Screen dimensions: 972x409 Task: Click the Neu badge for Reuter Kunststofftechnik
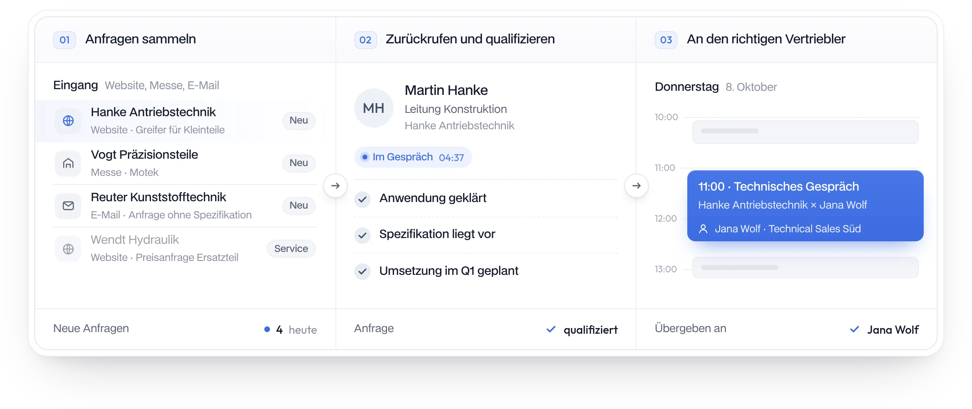(x=299, y=206)
